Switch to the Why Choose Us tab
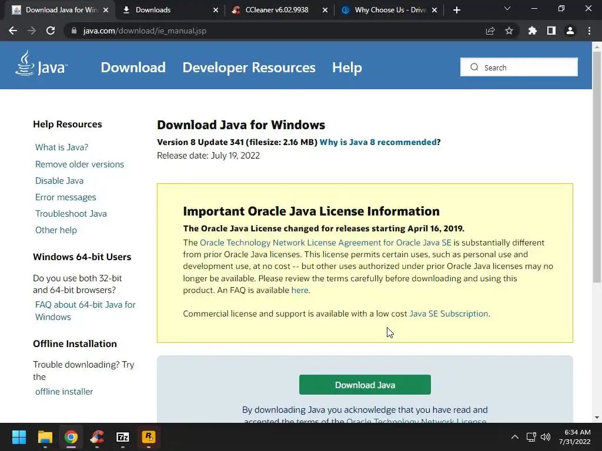This screenshot has height=451, width=602. pyautogui.click(x=389, y=10)
